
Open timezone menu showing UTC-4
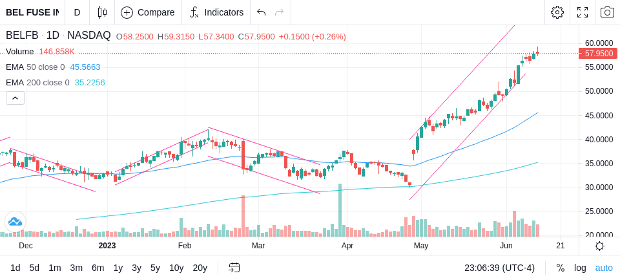click(499, 268)
